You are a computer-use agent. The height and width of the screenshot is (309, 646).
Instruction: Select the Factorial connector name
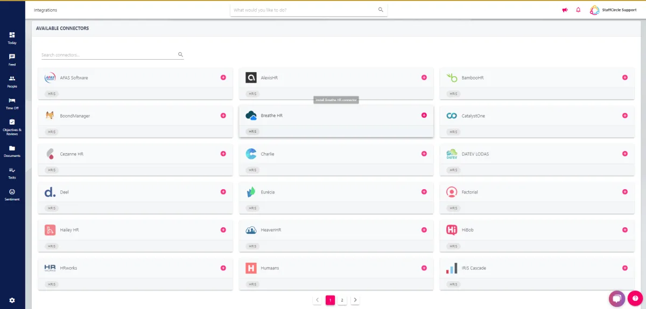pyautogui.click(x=470, y=192)
